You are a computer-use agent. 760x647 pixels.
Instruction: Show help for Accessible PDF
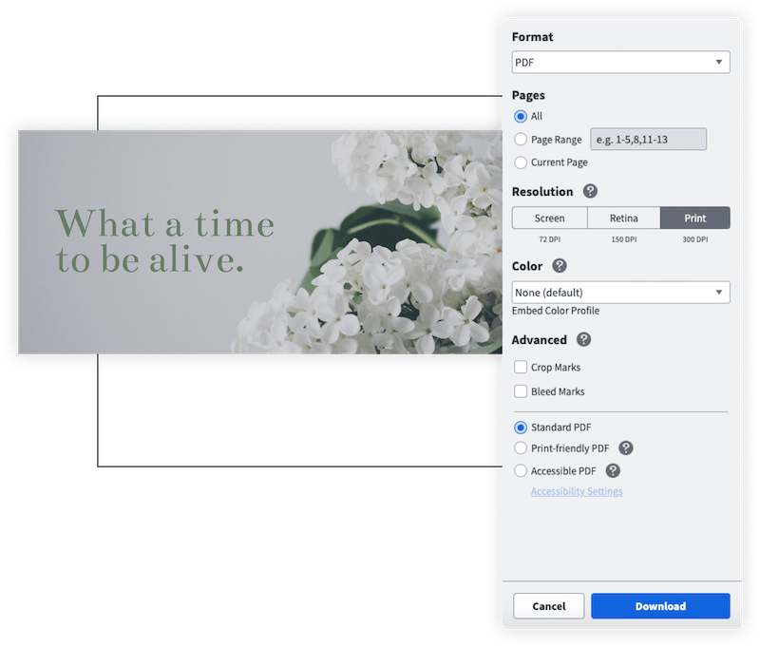click(x=613, y=470)
